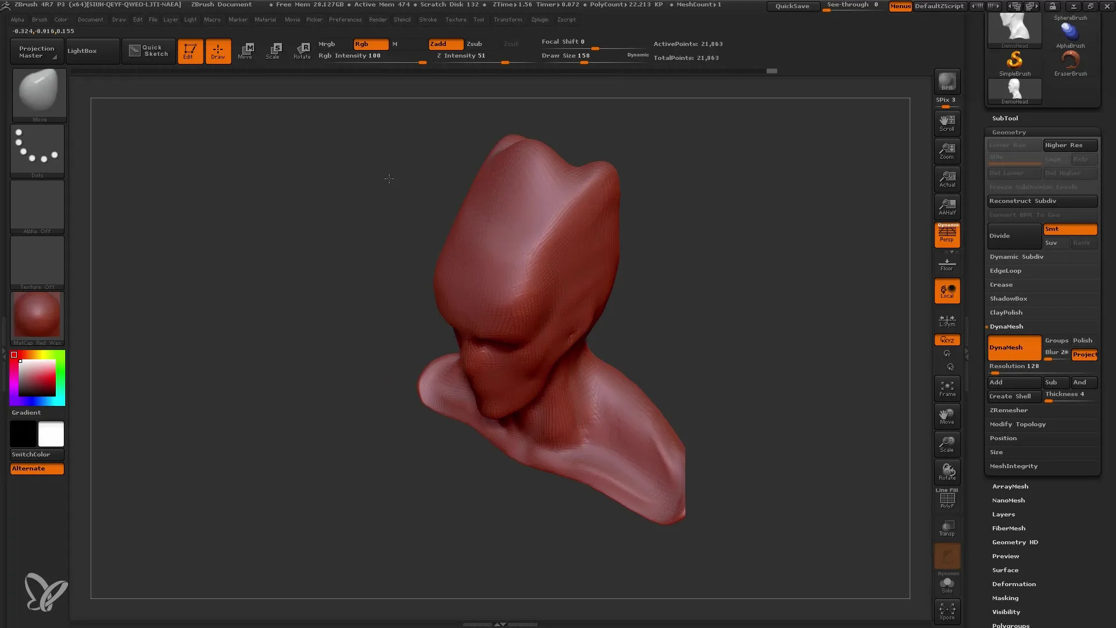Open Quick Sketch
This screenshot has width=1116, height=628.
(x=149, y=51)
